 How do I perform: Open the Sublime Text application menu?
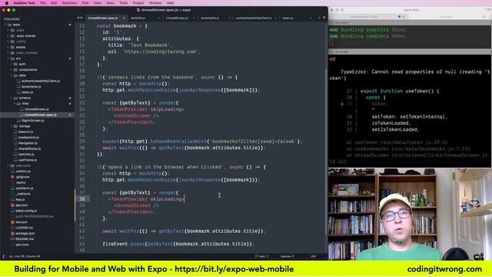24,3
